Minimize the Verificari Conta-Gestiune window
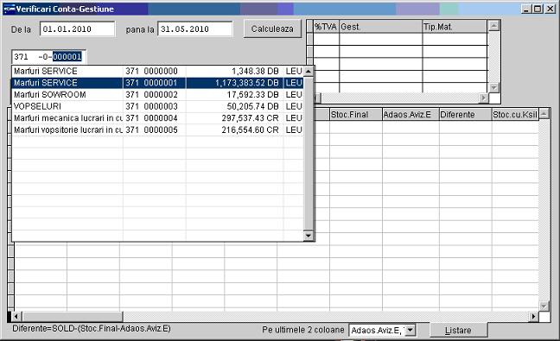This screenshot has width=560, height=341. coord(525,9)
